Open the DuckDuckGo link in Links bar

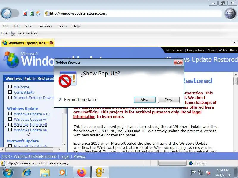[26, 33]
